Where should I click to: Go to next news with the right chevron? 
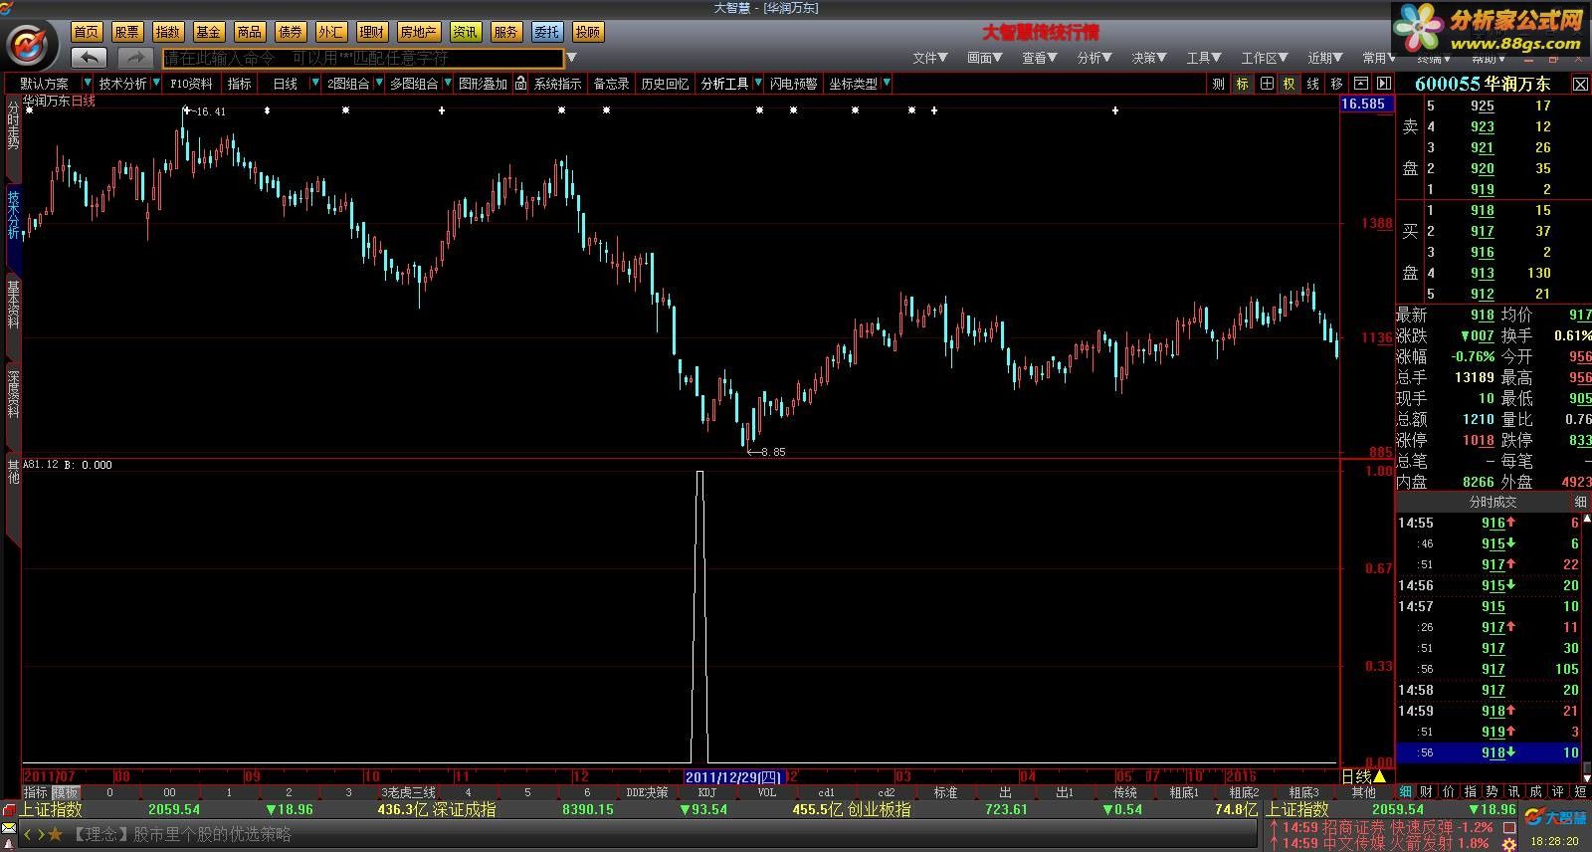[40, 834]
